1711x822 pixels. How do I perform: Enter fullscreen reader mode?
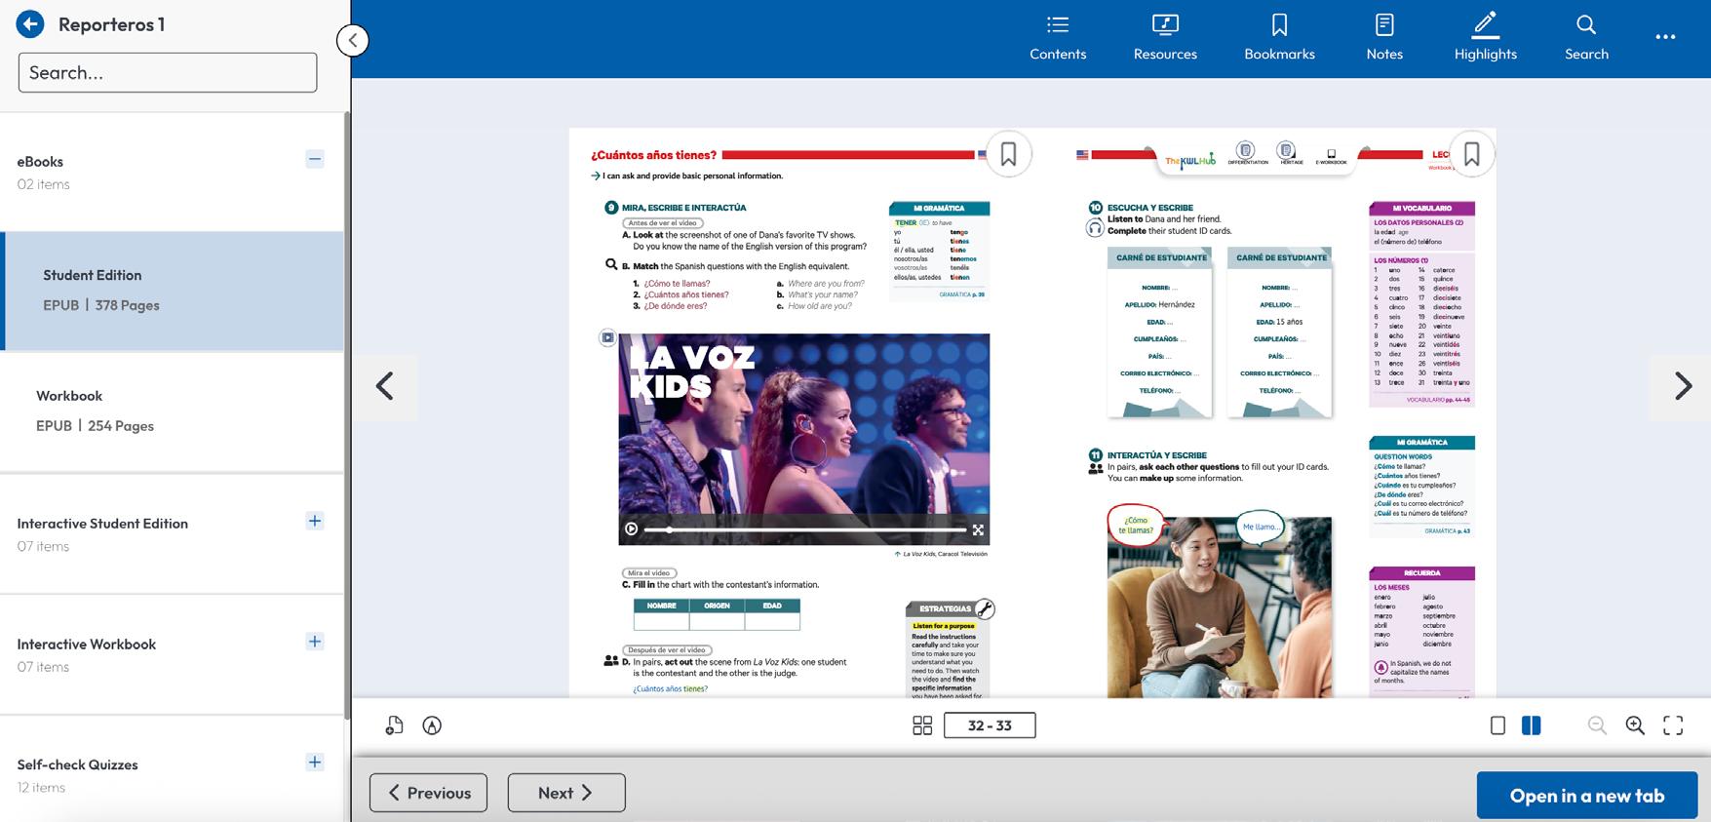(1673, 725)
